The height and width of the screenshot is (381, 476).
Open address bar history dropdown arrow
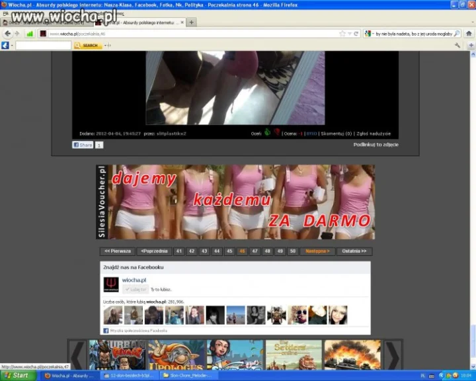coord(350,34)
